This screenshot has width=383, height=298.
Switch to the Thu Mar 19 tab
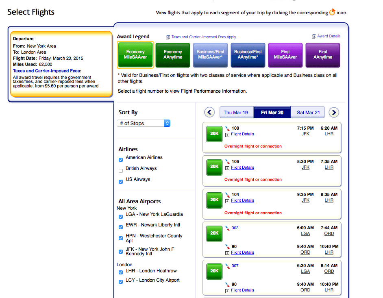click(x=236, y=112)
